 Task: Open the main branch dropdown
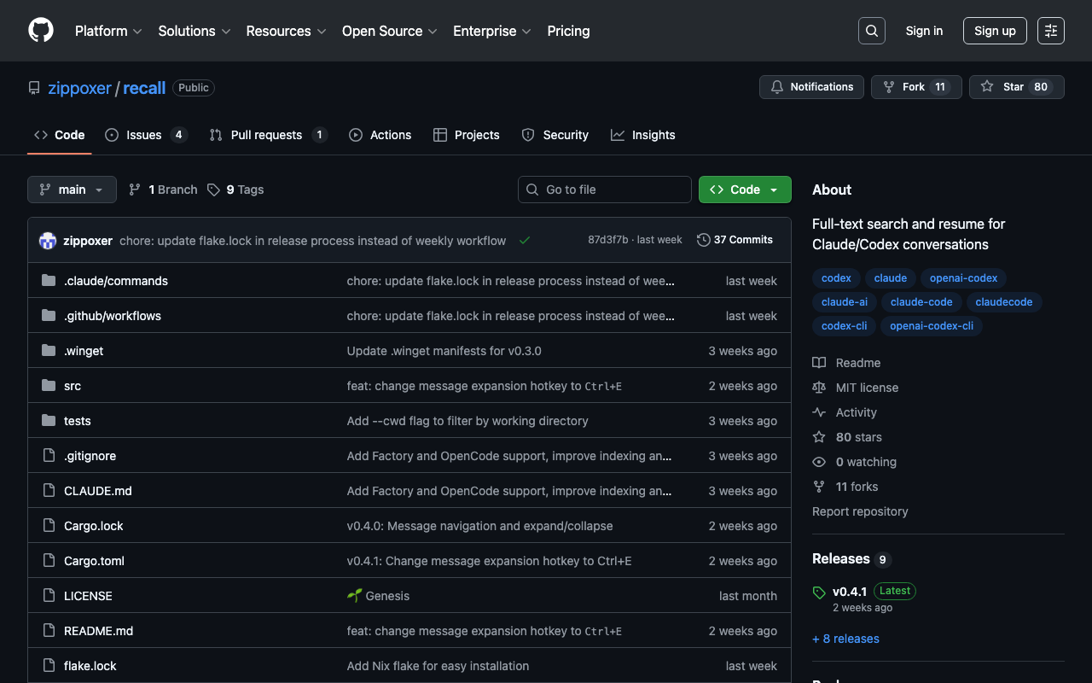(72, 190)
